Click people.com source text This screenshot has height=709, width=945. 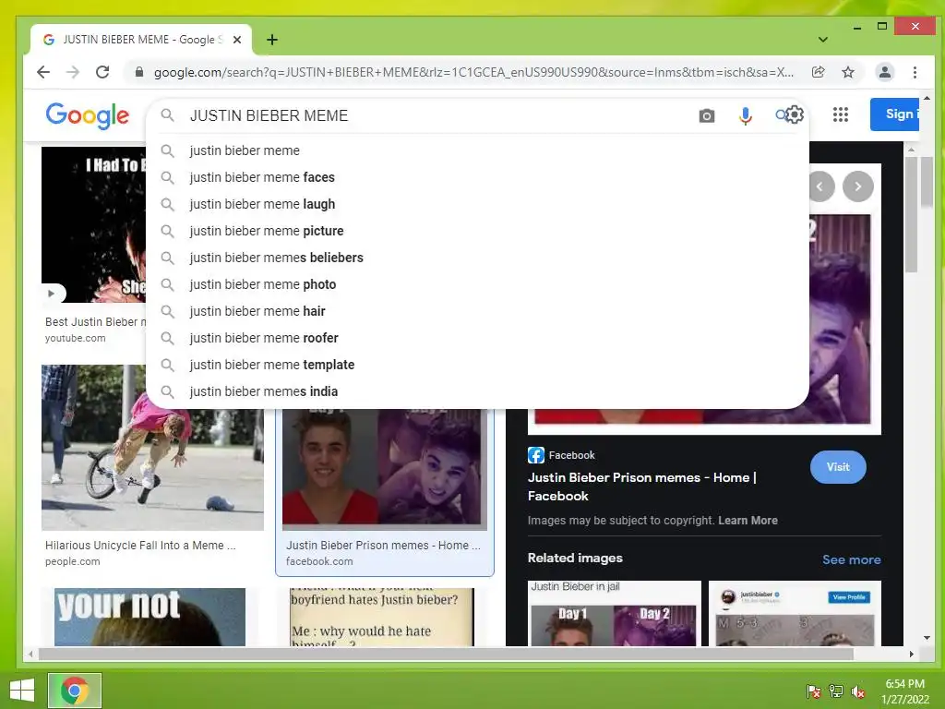72,561
